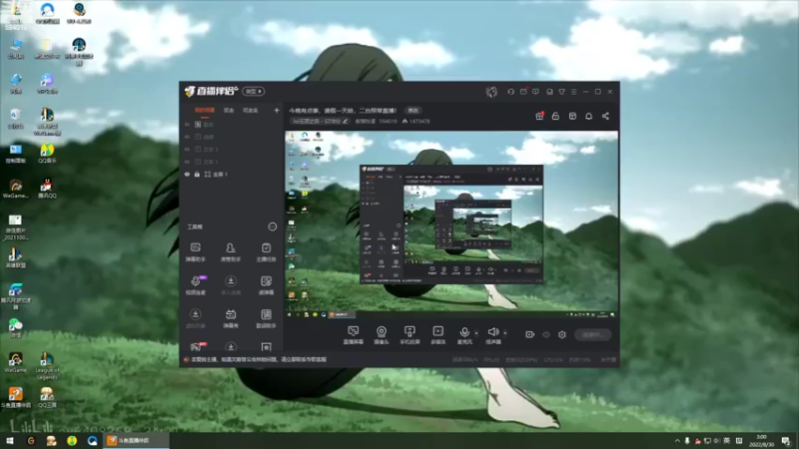The width and height of the screenshot is (799, 449).
Task: Open the toolbox more options circle button
Action: coord(272,226)
